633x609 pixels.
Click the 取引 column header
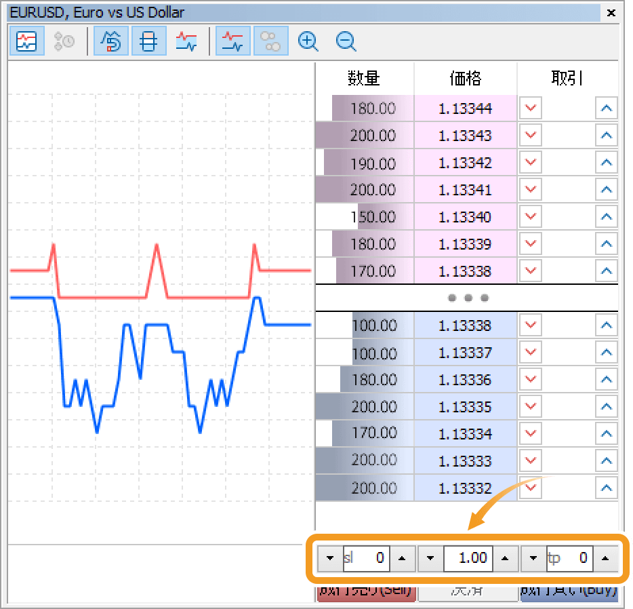(567, 79)
